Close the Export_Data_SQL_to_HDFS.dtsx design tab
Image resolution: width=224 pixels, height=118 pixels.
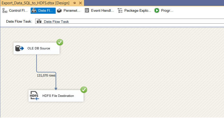80,3
